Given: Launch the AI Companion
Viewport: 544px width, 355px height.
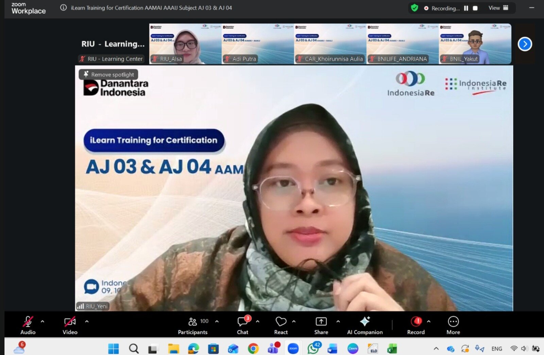Looking at the screenshot, I should [364, 325].
